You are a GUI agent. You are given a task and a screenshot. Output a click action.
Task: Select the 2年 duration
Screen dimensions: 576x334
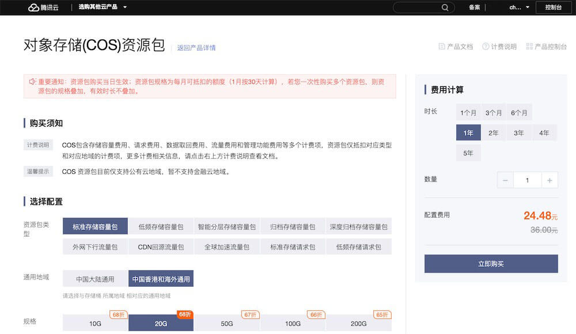tap(494, 132)
